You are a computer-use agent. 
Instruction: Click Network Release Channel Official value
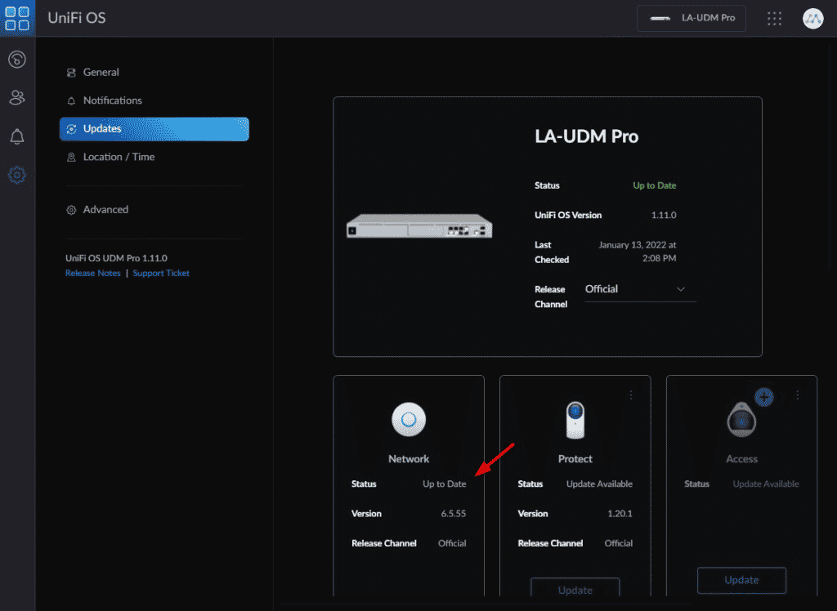click(452, 543)
